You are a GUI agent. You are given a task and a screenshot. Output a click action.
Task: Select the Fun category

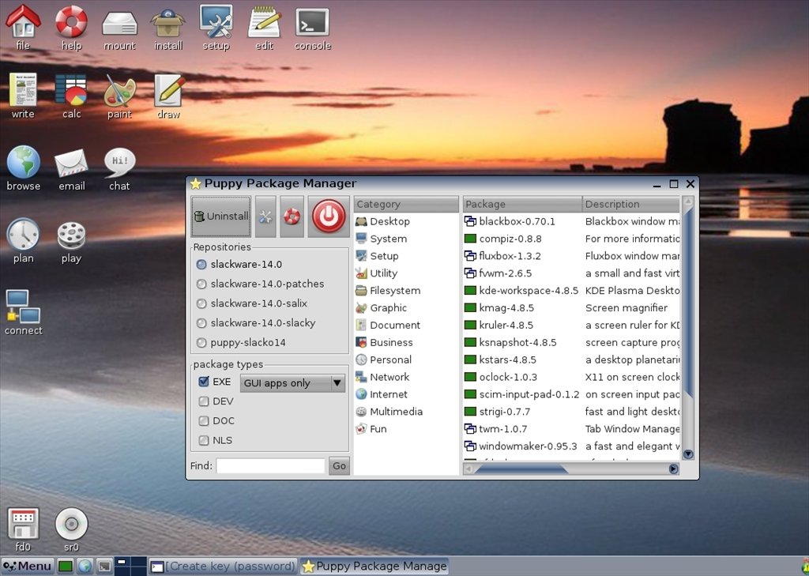coord(405,429)
